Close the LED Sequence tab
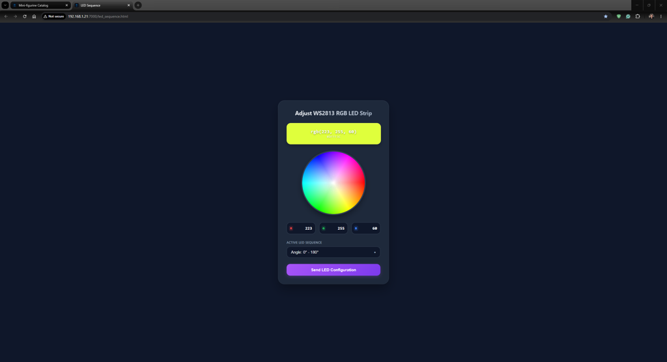This screenshot has width=667, height=362. pyautogui.click(x=128, y=5)
